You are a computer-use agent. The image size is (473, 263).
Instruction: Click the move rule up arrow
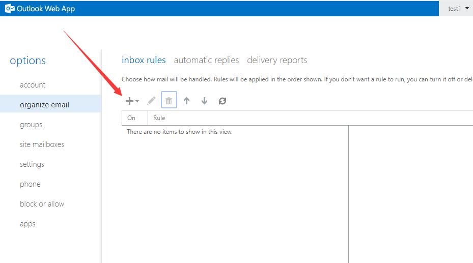(187, 101)
